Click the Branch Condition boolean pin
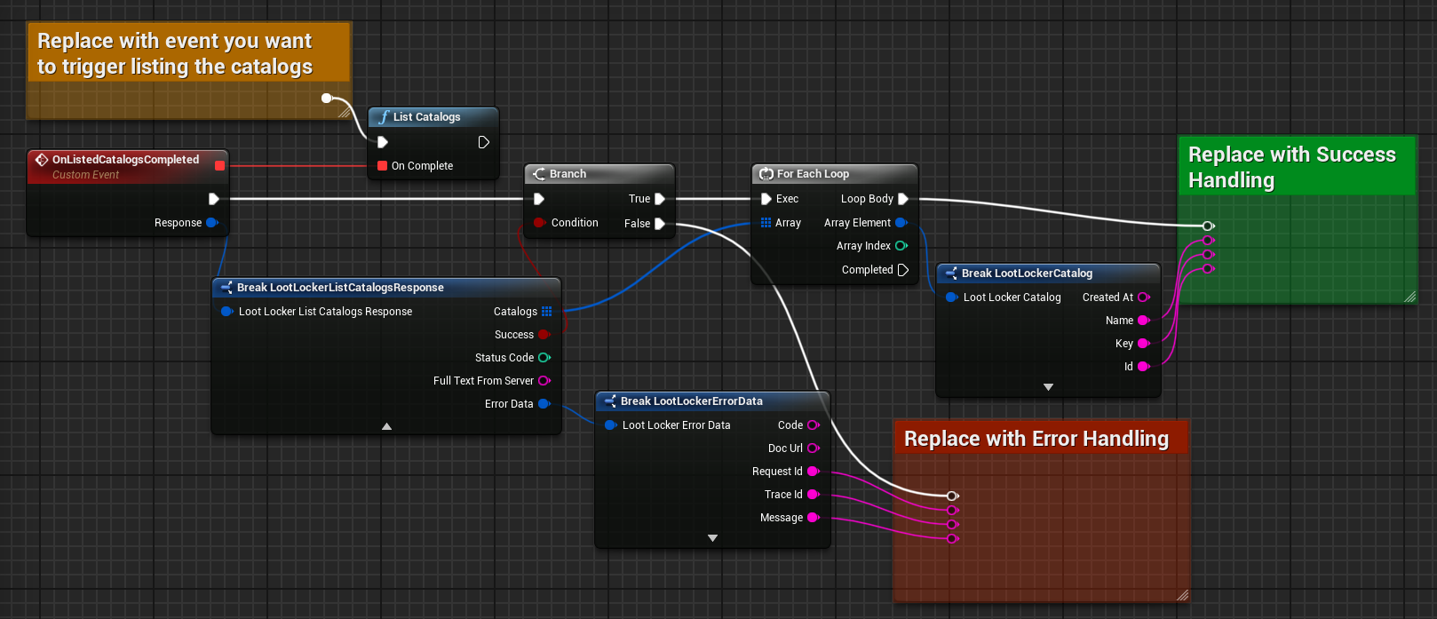This screenshot has height=619, width=1437. (539, 223)
